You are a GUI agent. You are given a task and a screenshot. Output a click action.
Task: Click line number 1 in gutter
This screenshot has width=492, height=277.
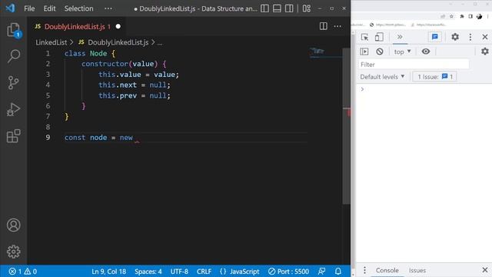click(x=48, y=53)
